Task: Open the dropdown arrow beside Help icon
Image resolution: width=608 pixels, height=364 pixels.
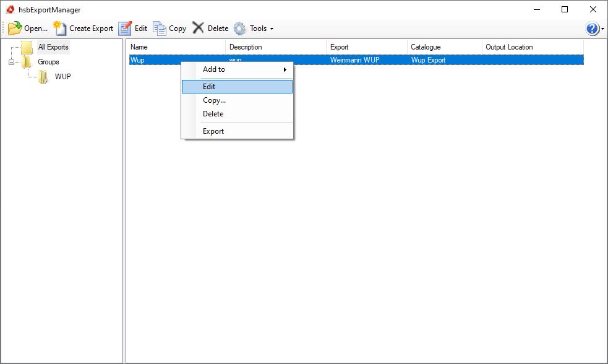Action: [x=602, y=28]
